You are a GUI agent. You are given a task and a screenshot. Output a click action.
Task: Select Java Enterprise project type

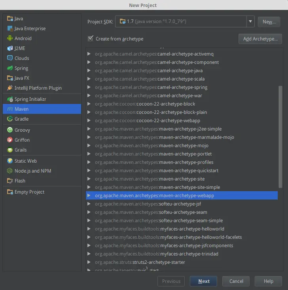[42, 29]
